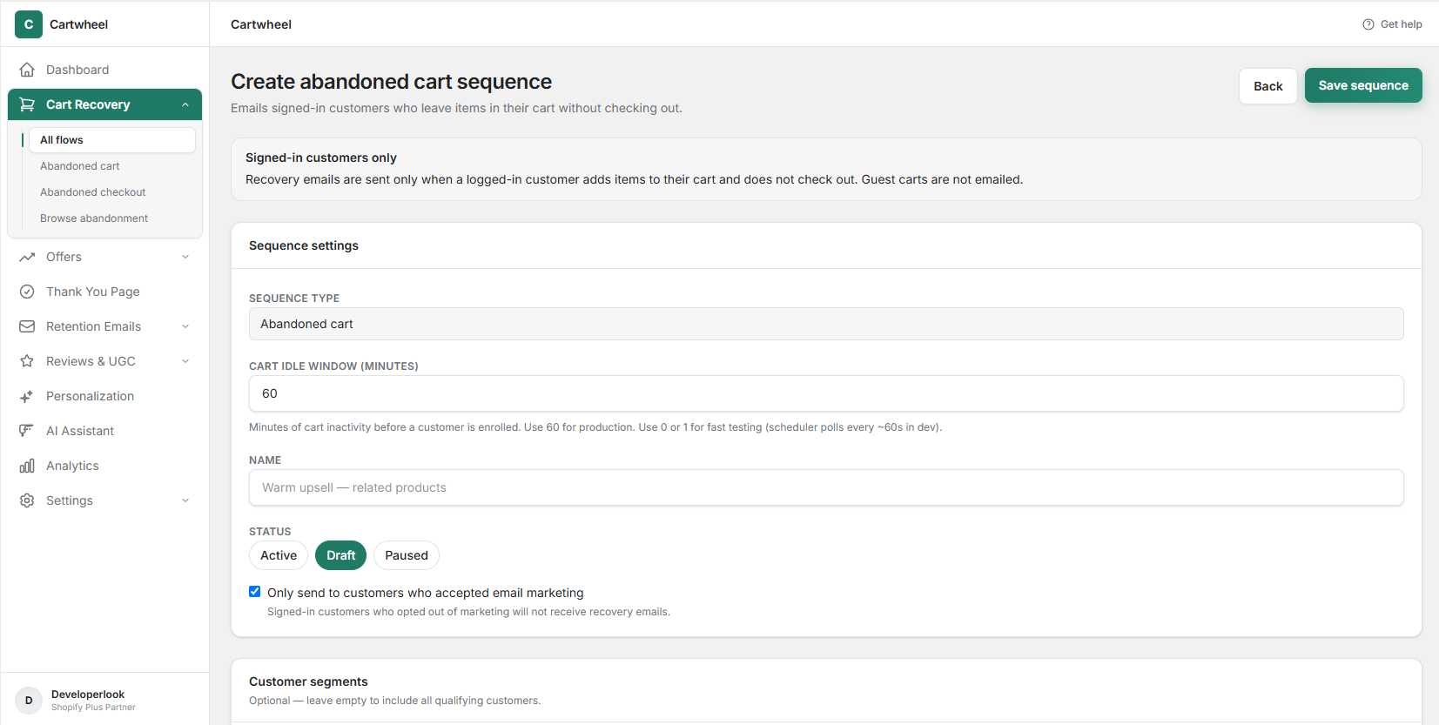Viewport: 1439px width, 725px height.
Task: Click the Save sequence button
Action: pos(1363,85)
